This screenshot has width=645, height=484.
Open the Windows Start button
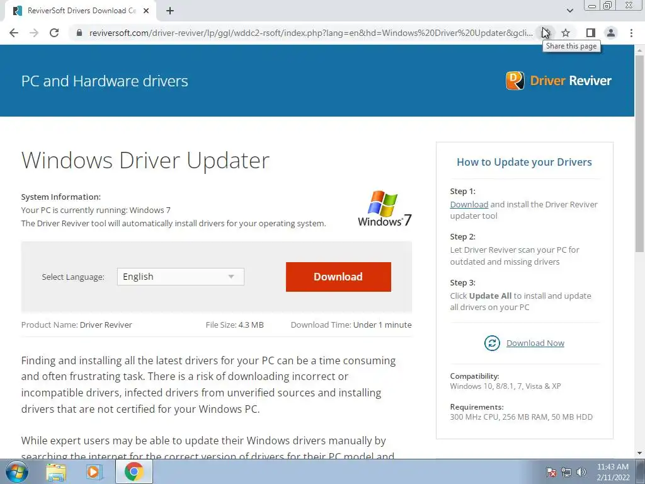17,471
